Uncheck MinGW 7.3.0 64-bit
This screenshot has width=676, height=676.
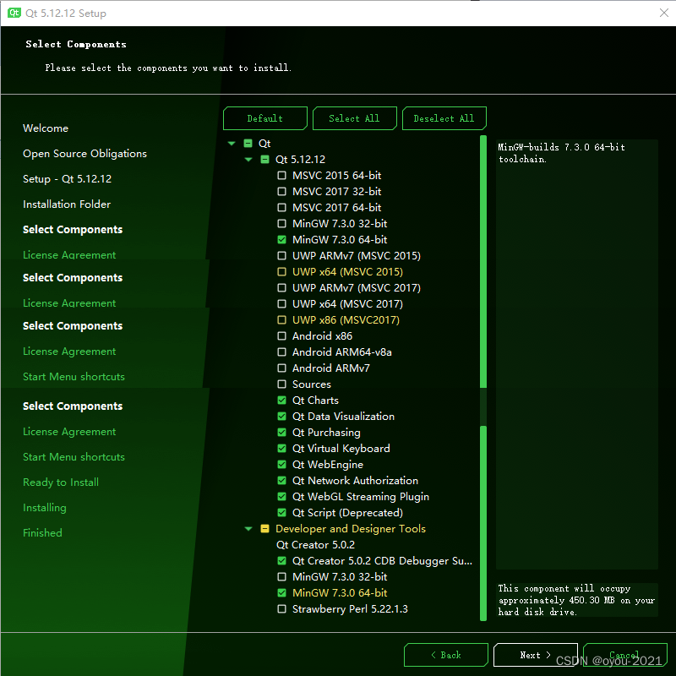282,239
